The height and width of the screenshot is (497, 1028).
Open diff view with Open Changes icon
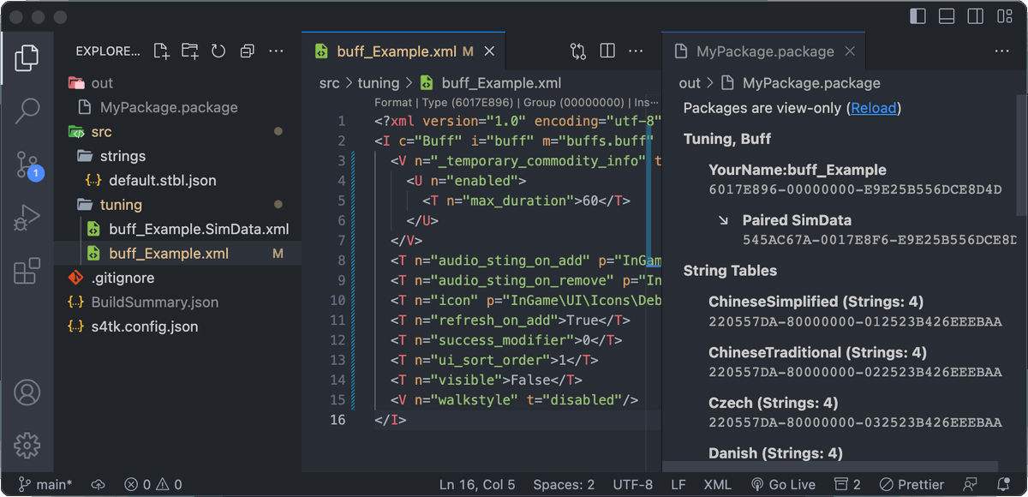578,51
